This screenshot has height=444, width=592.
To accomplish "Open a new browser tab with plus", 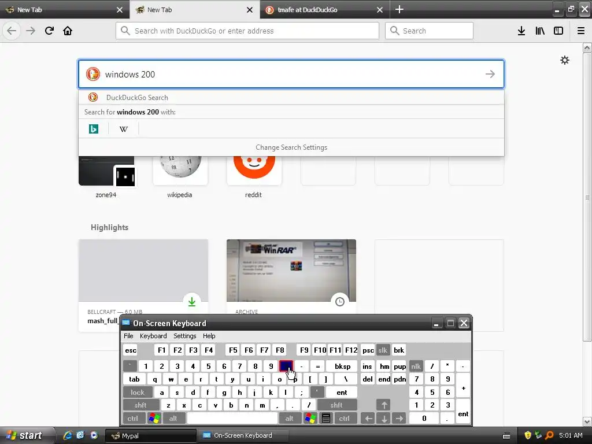I will [399, 9].
